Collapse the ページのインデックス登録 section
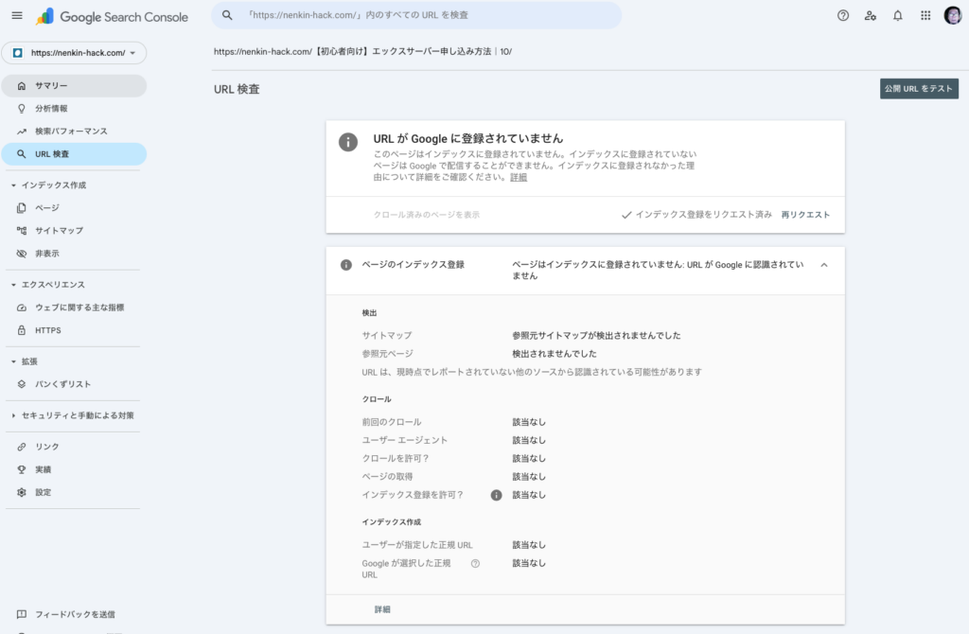 tap(823, 265)
